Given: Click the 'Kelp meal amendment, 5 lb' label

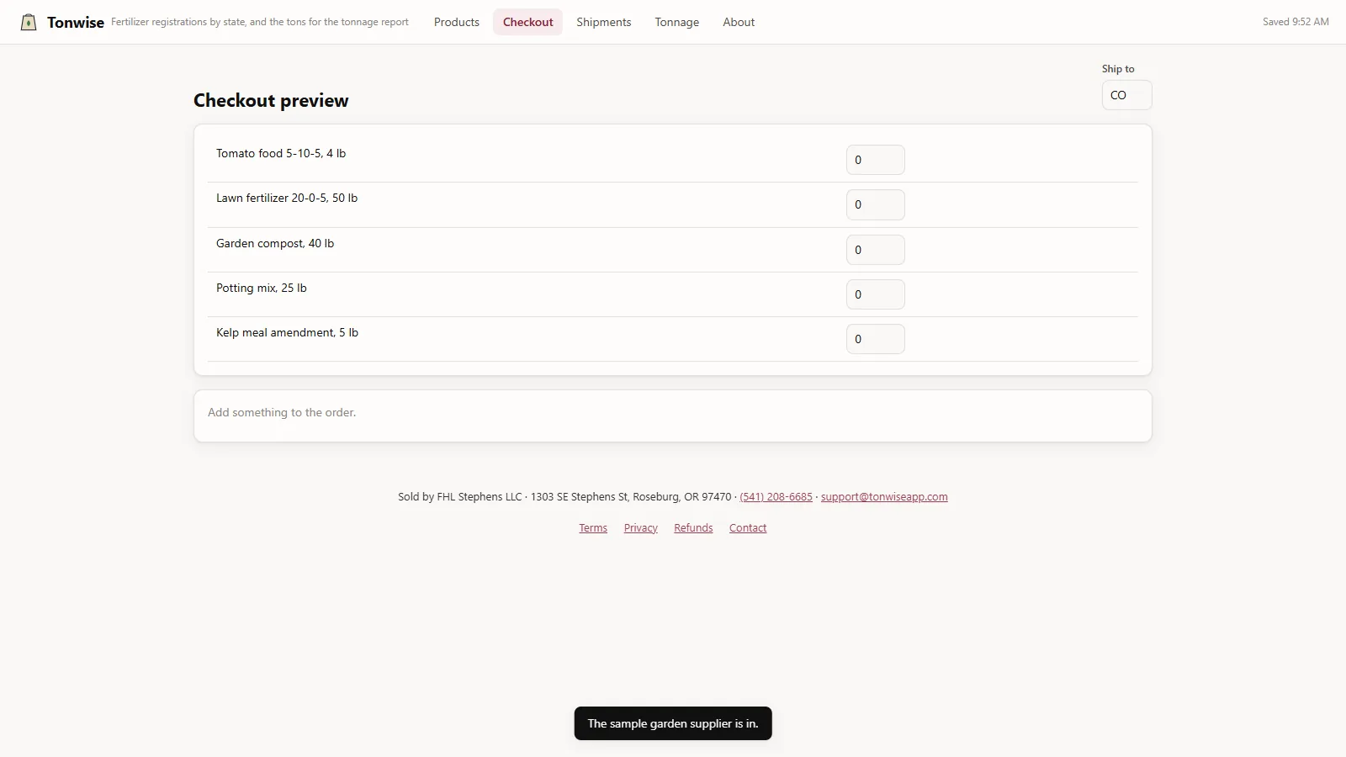Looking at the screenshot, I should pyautogui.click(x=287, y=332).
